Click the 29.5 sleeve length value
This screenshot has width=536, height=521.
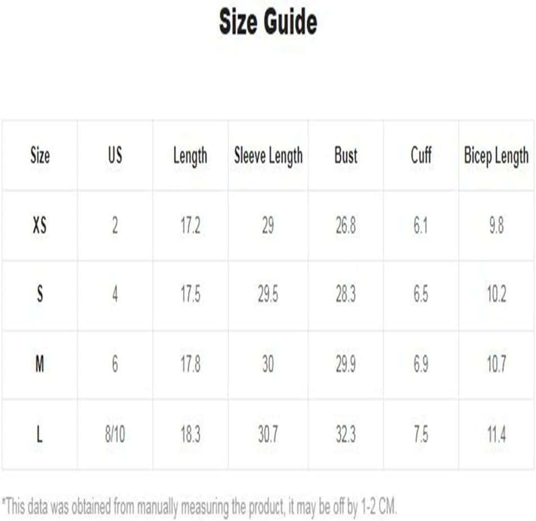click(x=268, y=294)
